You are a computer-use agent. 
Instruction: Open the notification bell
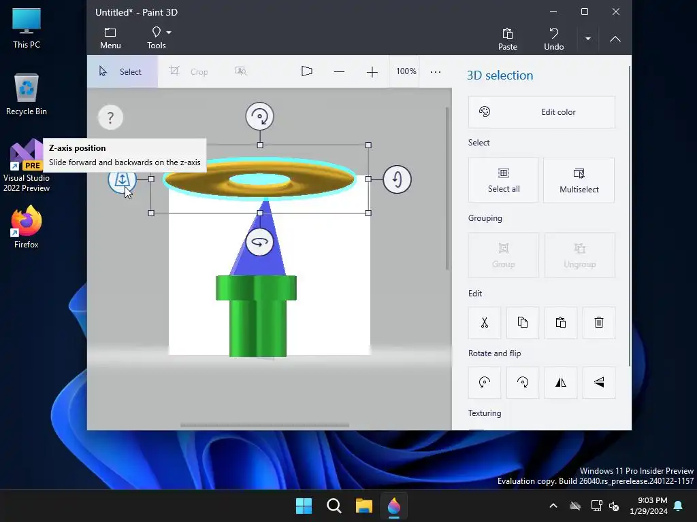coord(679,506)
